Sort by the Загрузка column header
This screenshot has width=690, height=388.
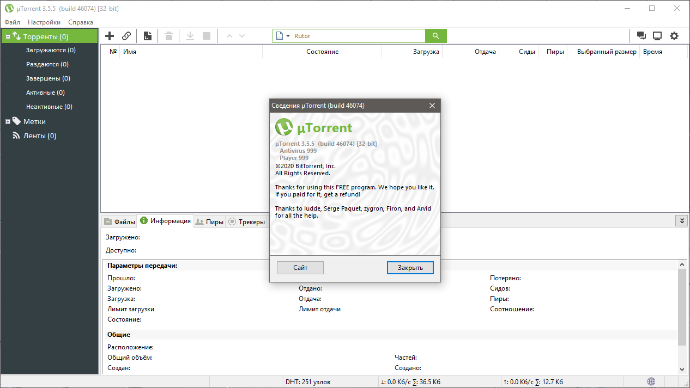411,52
